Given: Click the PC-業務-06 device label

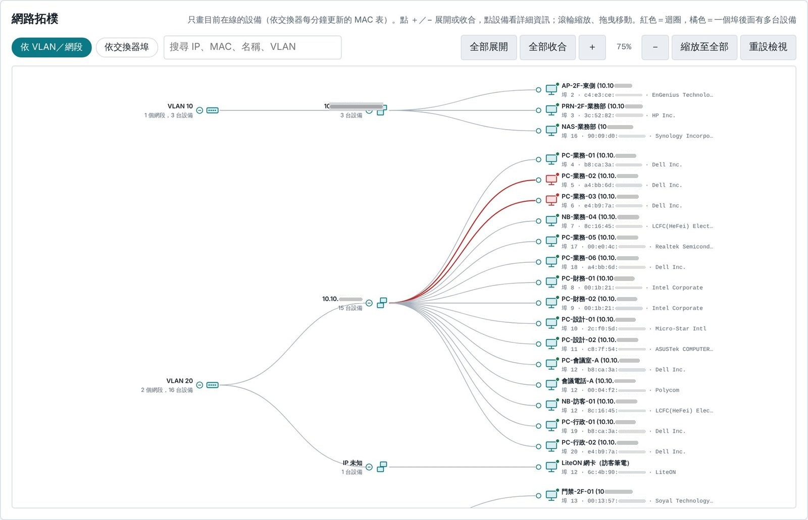Looking at the screenshot, I should pos(599,258).
